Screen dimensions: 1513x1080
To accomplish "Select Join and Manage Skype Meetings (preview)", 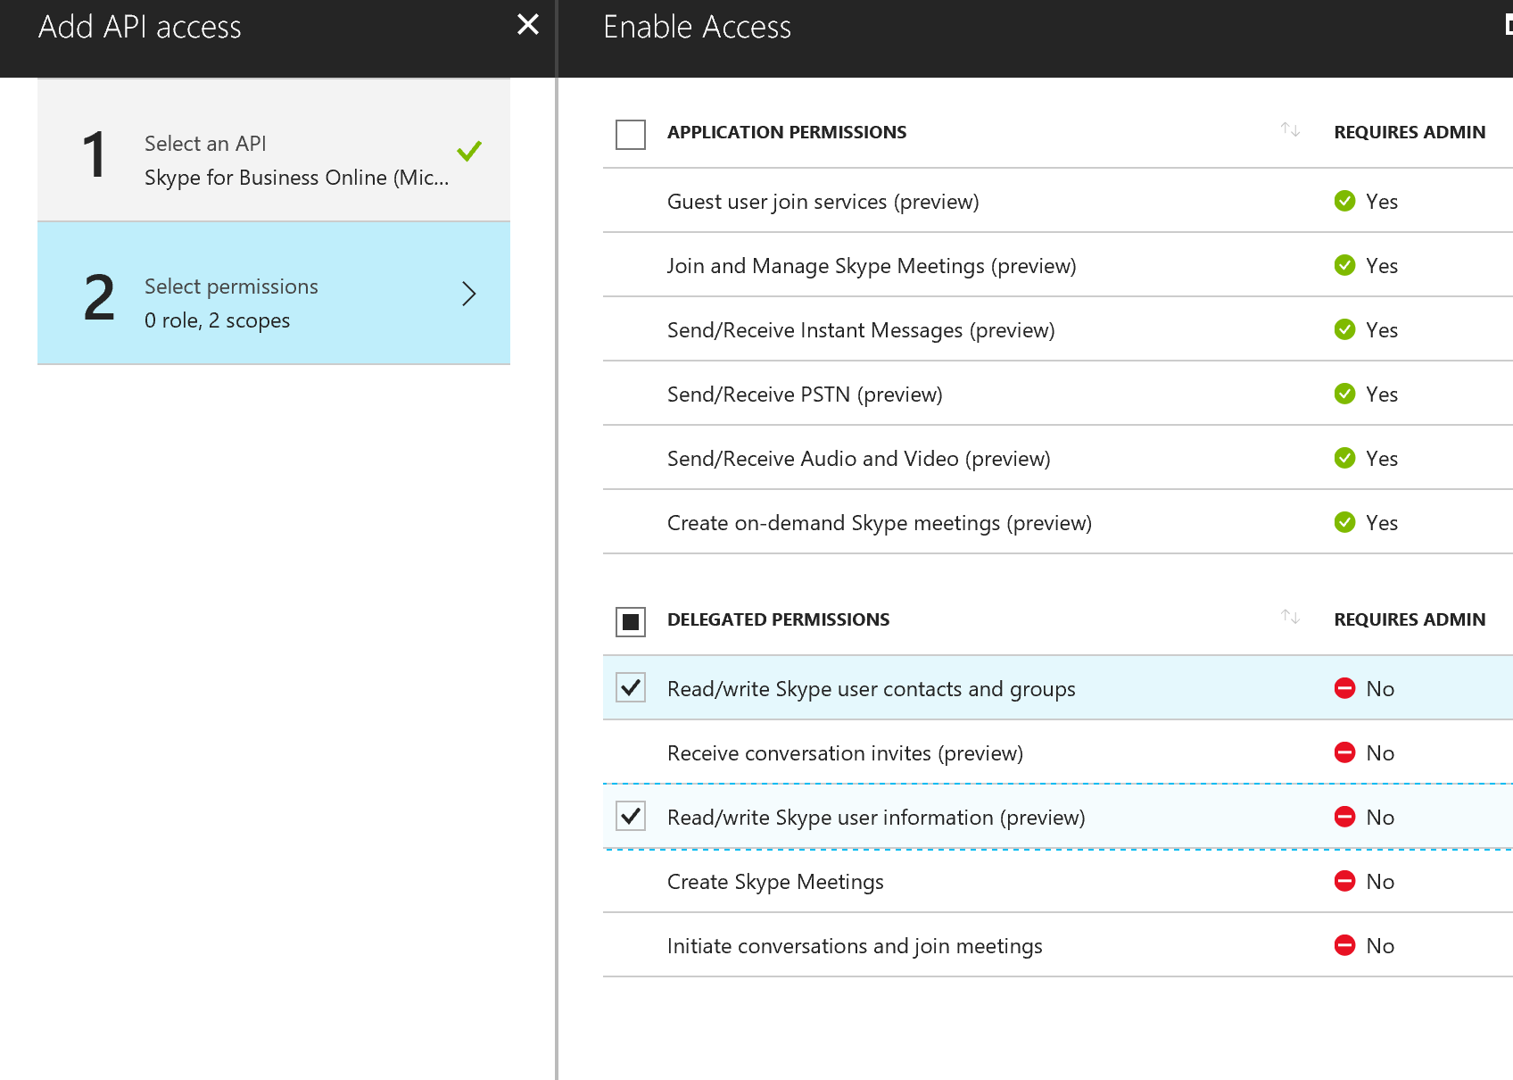I will (1058, 265).
